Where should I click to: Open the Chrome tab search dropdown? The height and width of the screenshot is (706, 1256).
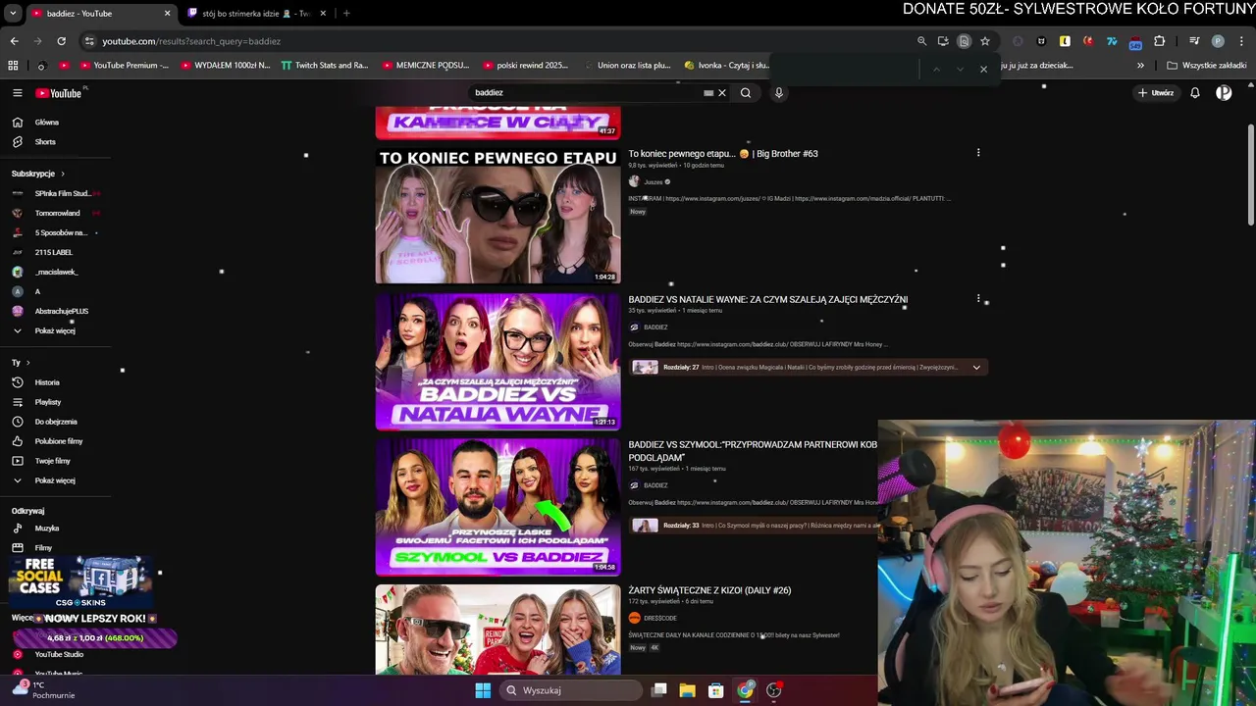tap(13, 14)
